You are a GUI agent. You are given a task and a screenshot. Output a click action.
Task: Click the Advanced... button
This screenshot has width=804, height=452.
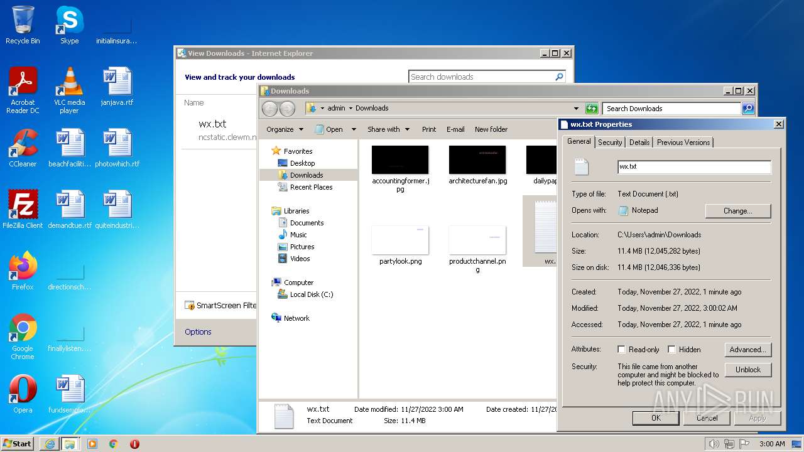[747, 350]
